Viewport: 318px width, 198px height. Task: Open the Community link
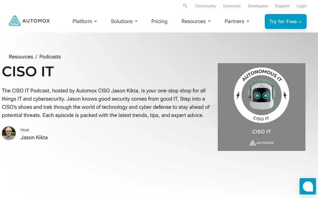tap(206, 6)
